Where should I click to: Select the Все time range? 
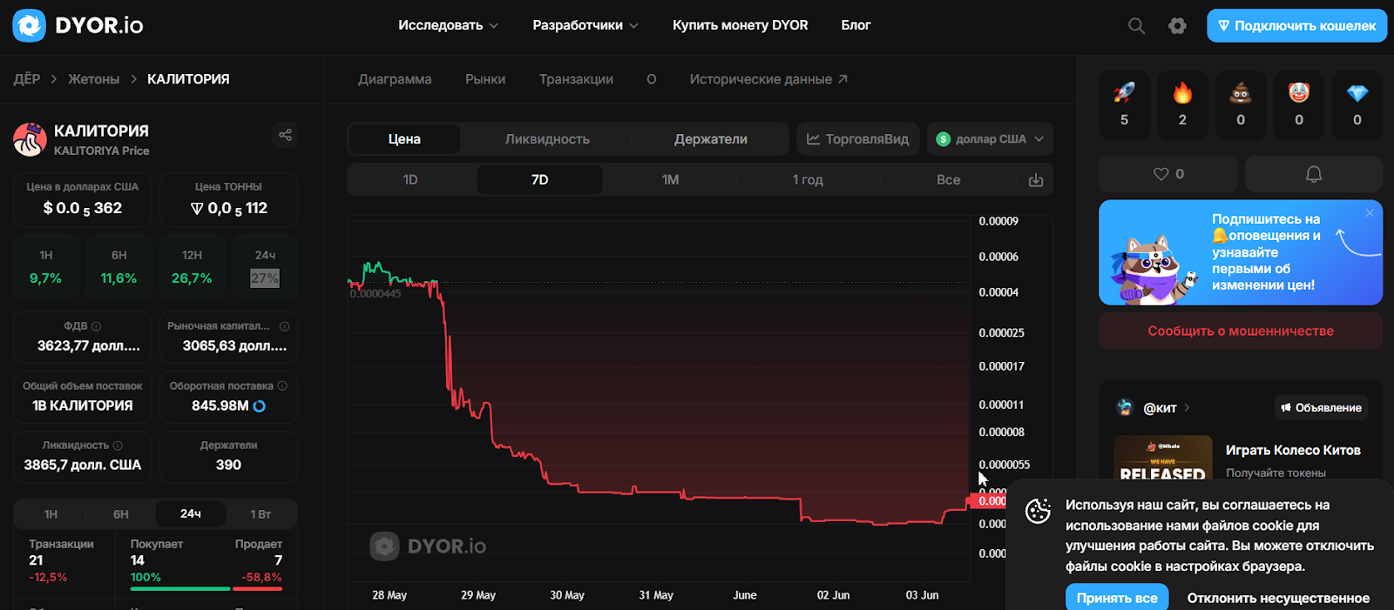[x=949, y=180]
